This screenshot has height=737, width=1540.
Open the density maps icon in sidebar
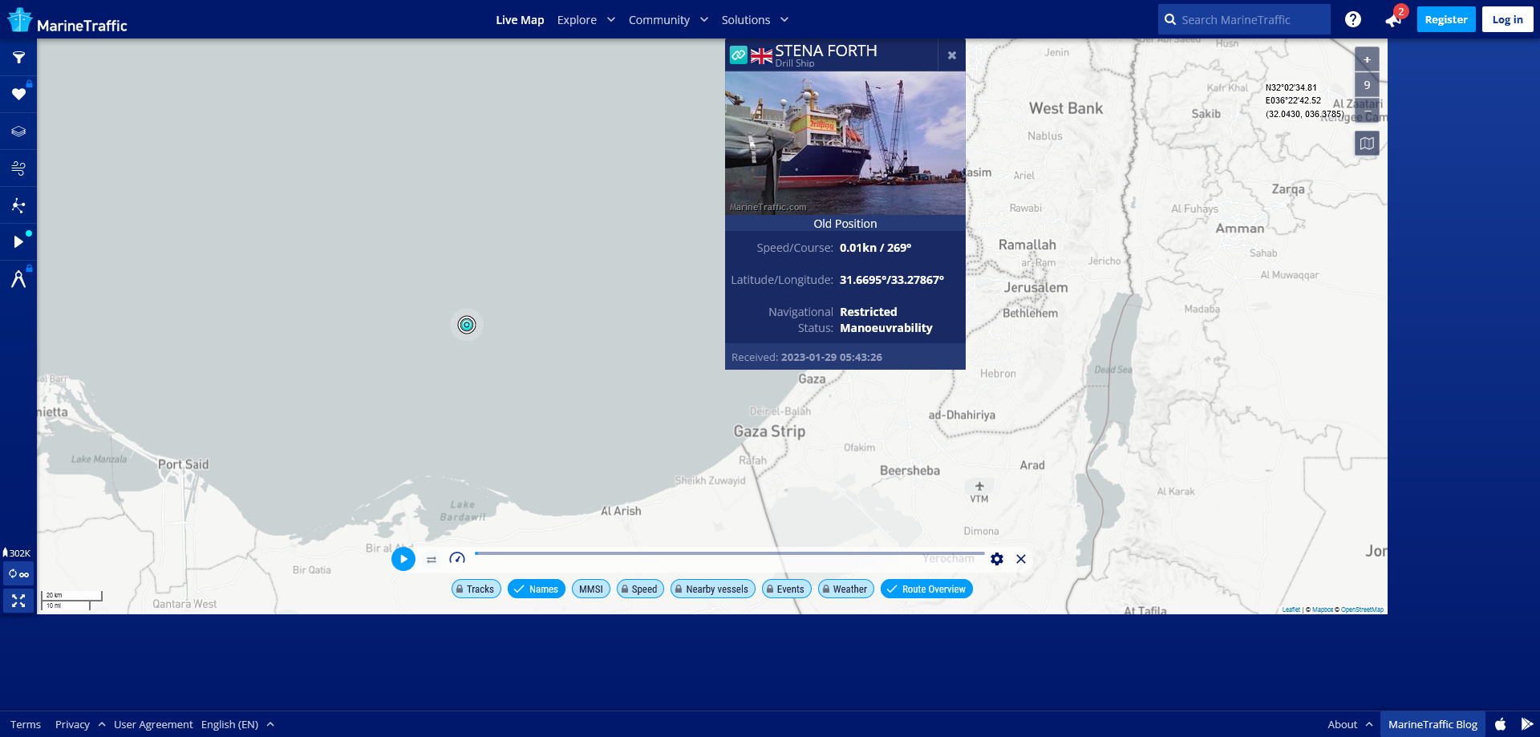coord(18,205)
